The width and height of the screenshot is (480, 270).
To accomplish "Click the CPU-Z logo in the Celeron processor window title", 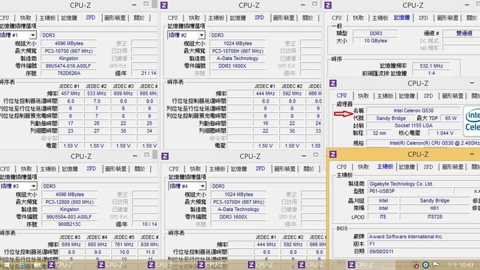I will pos(333,83).
